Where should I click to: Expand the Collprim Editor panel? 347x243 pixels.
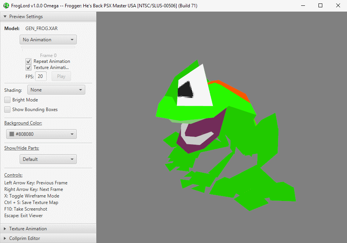click(48, 238)
